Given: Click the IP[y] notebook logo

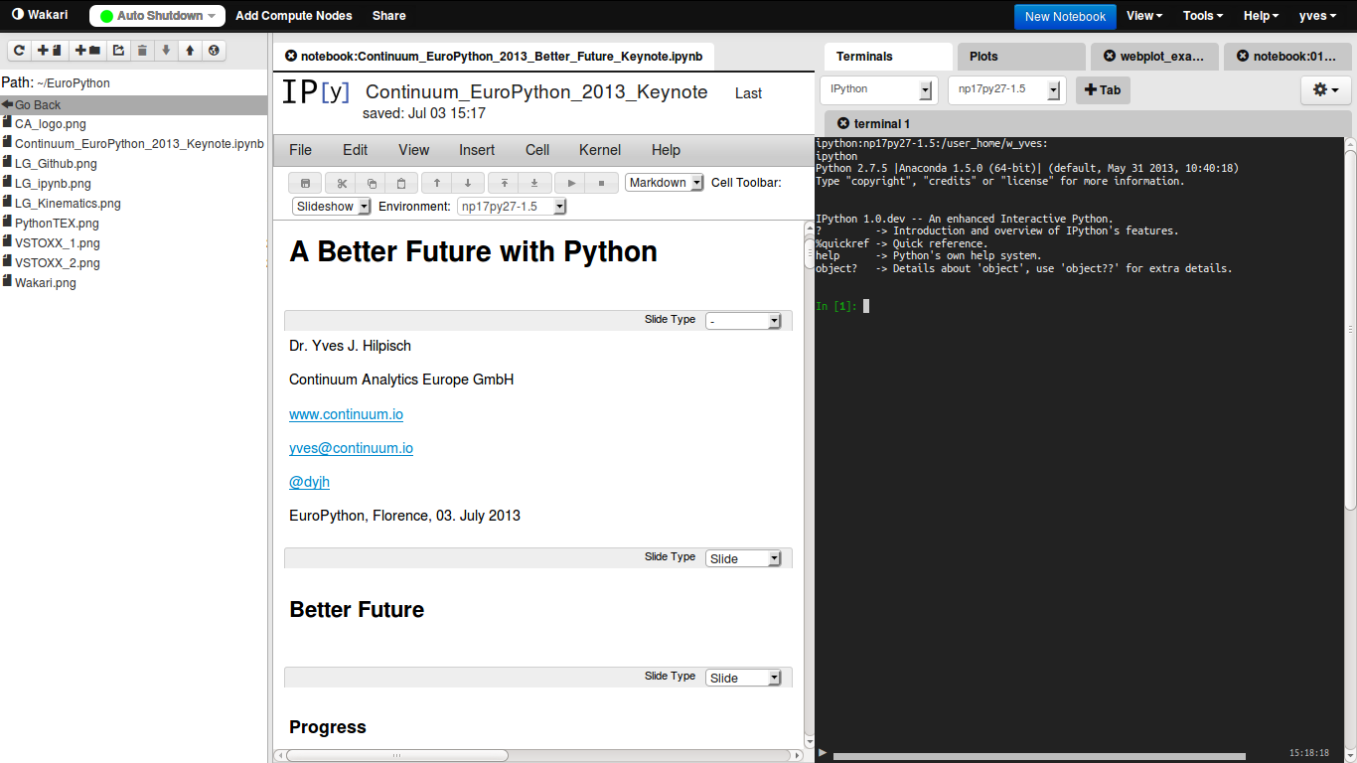Looking at the screenshot, I should click(316, 92).
